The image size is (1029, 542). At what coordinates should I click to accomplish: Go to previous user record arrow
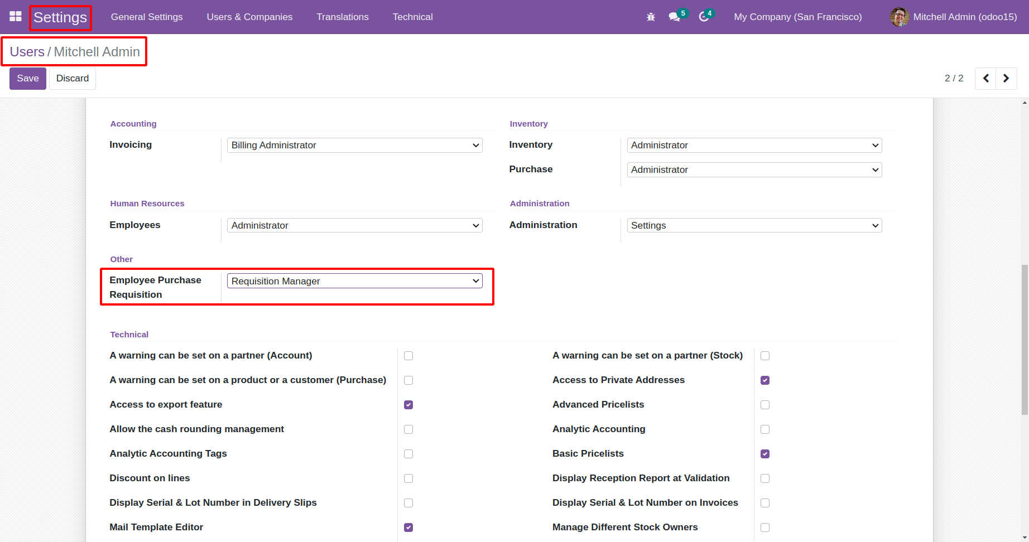pyautogui.click(x=985, y=79)
